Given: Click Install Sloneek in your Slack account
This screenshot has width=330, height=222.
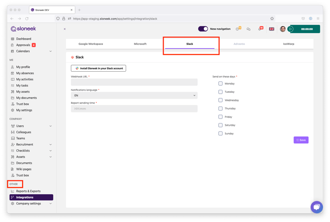Looking at the screenshot, I should pyautogui.click(x=98, y=68).
